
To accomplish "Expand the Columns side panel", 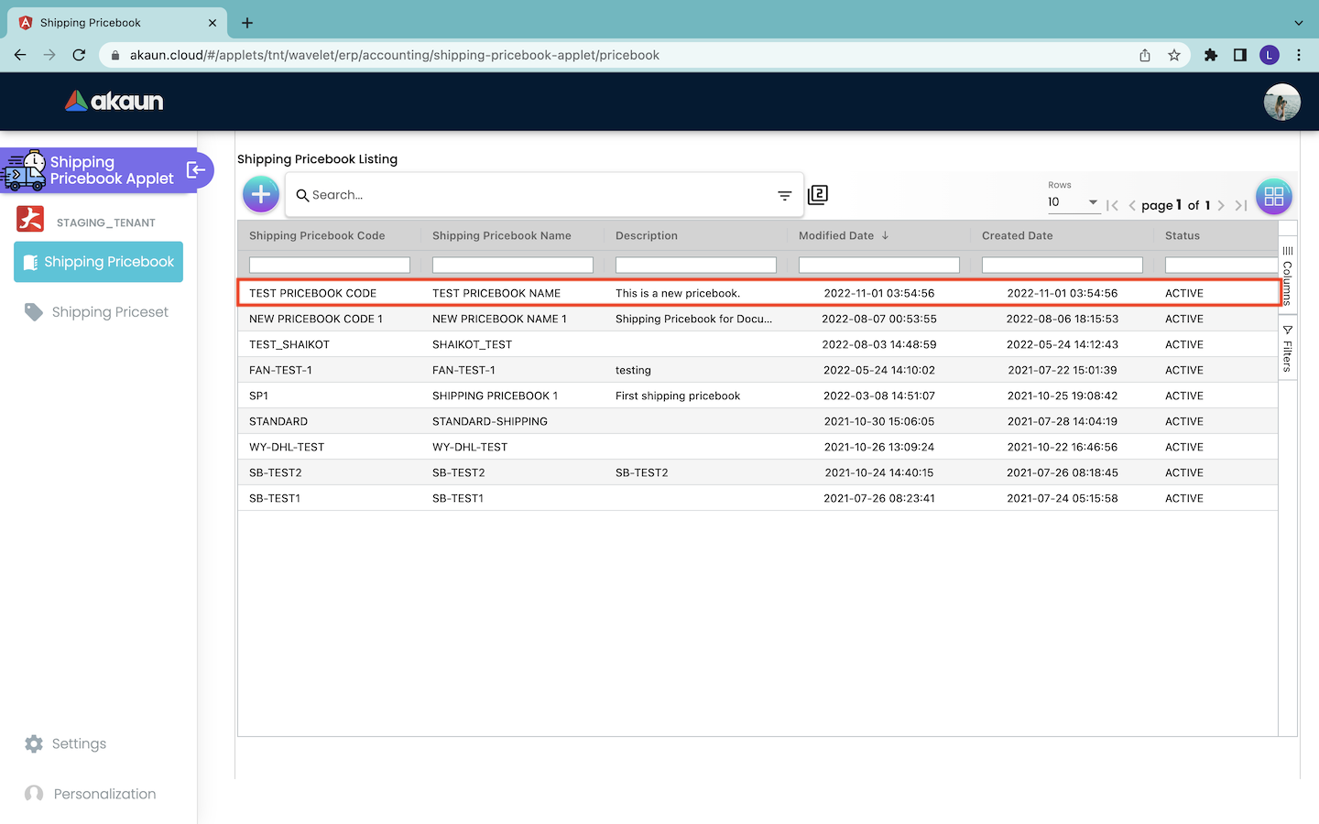I will [1287, 275].
